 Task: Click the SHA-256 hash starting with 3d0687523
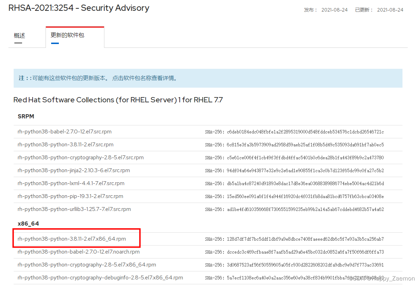[305, 265]
